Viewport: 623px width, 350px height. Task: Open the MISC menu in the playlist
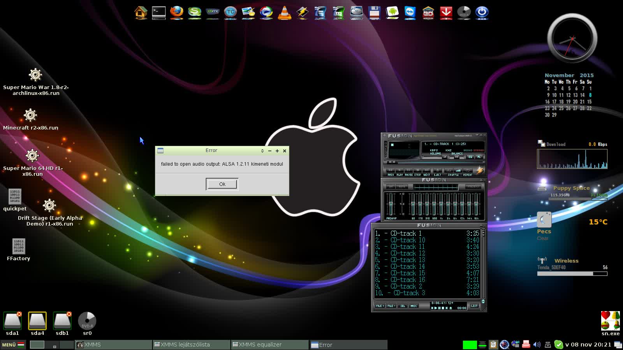pos(414,306)
